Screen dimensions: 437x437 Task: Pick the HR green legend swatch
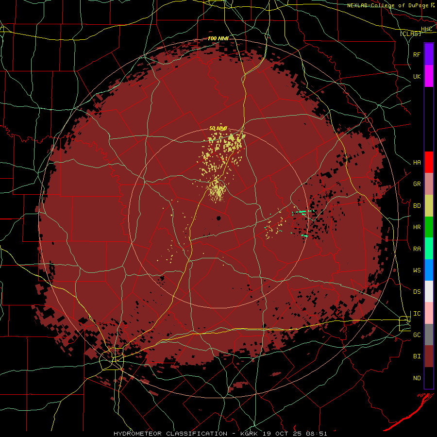click(429, 227)
